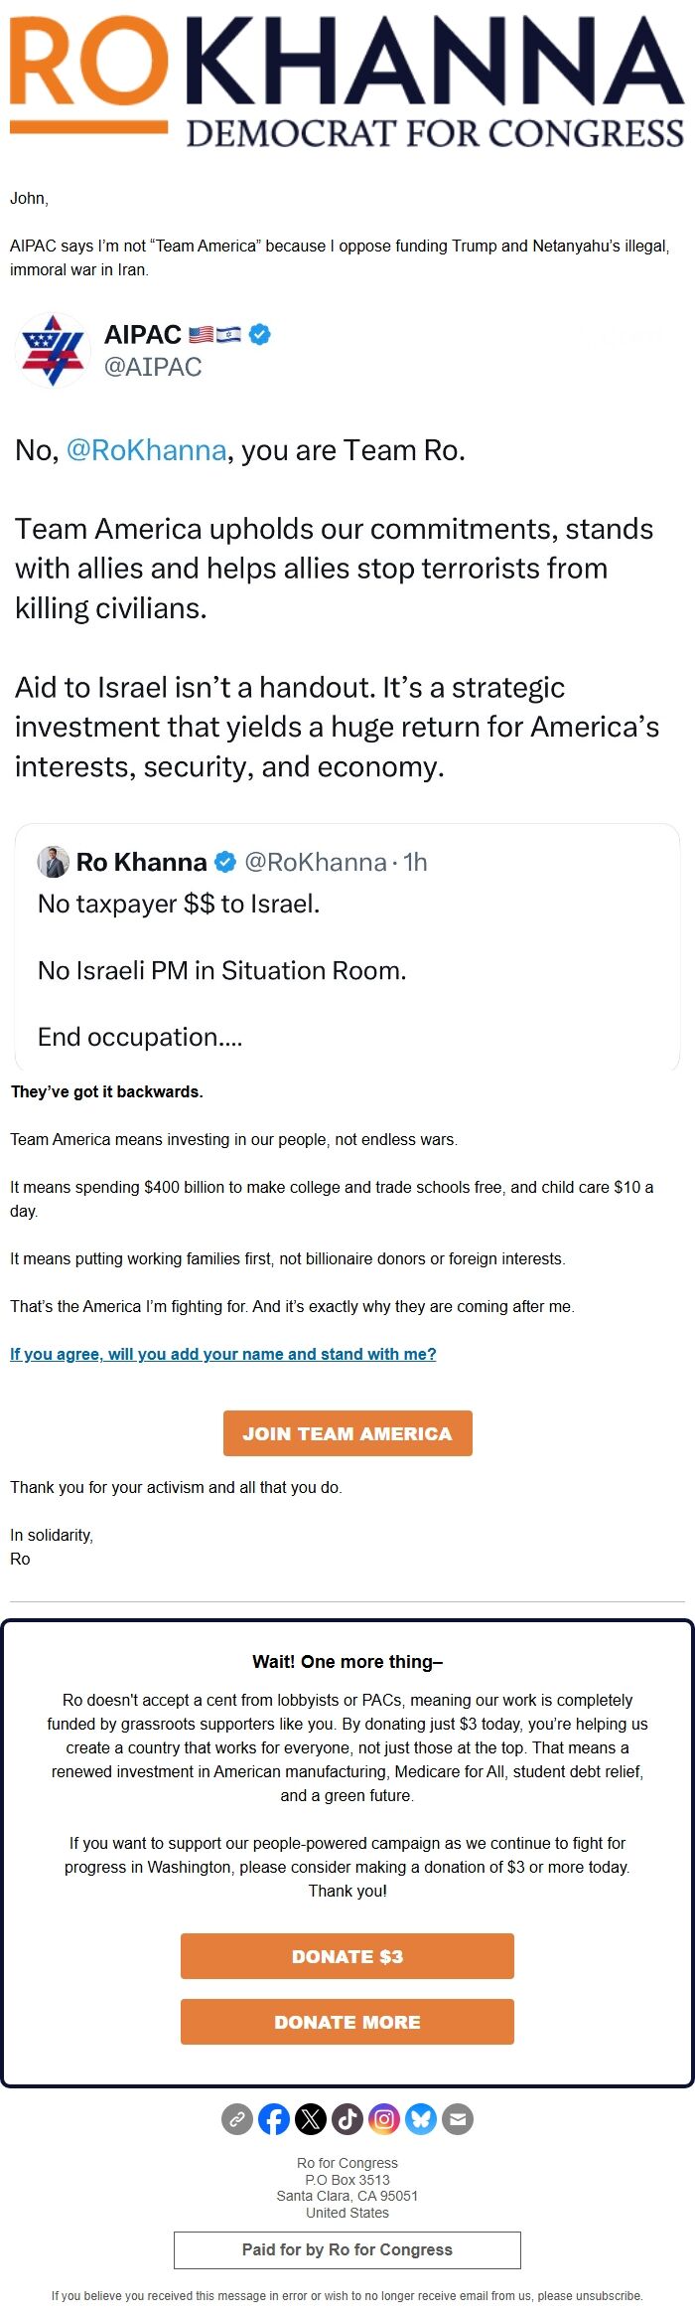The image size is (695, 2319).
Task: Click the @AIPAC handle
Action: (x=153, y=366)
